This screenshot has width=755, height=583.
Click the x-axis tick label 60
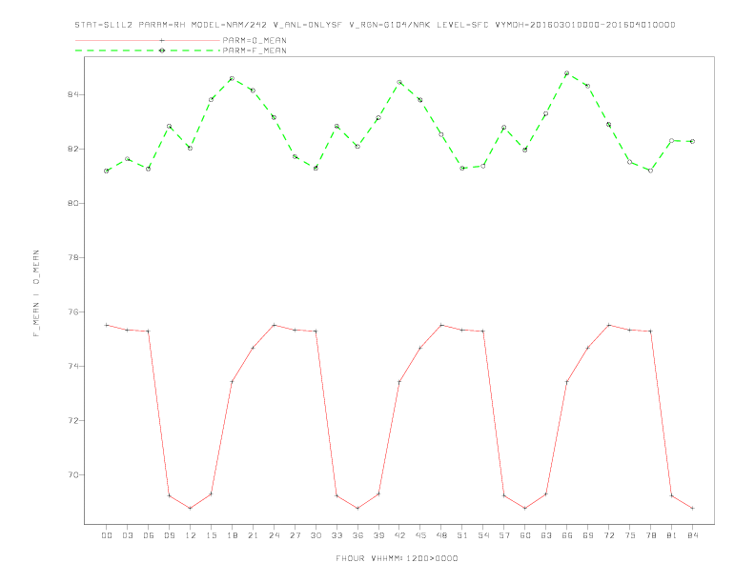[x=525, y=535]
